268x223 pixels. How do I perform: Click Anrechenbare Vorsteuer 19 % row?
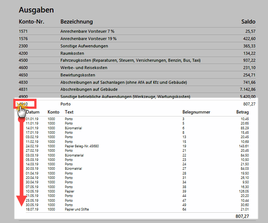click(x=88, y=39)
